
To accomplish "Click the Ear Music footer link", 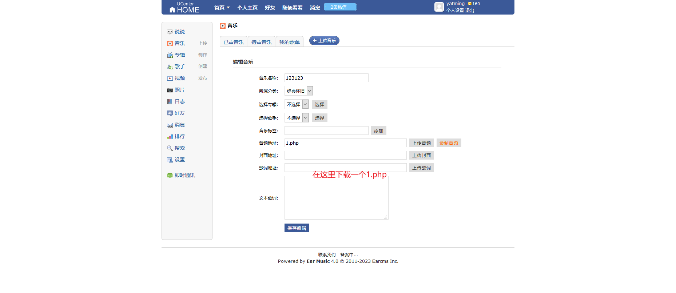I will pyautogui.click(x=318, y=261).
